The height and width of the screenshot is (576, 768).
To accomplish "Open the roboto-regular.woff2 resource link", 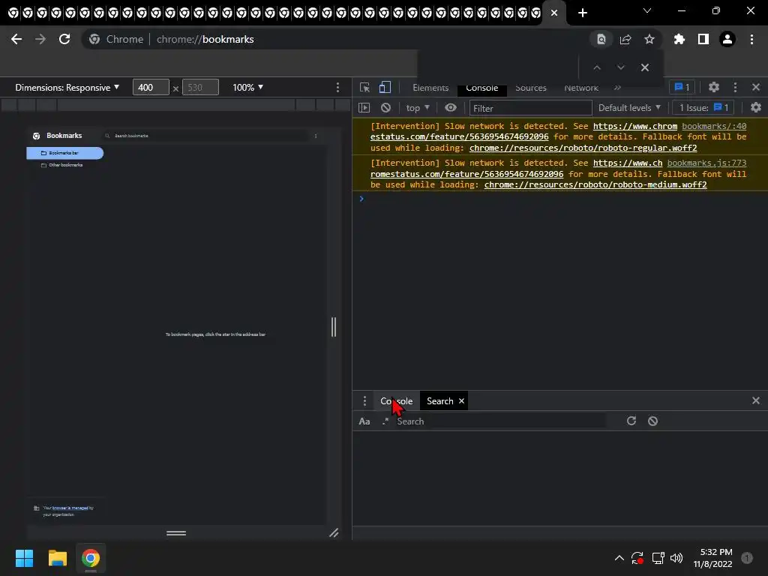I will (583, 148).
